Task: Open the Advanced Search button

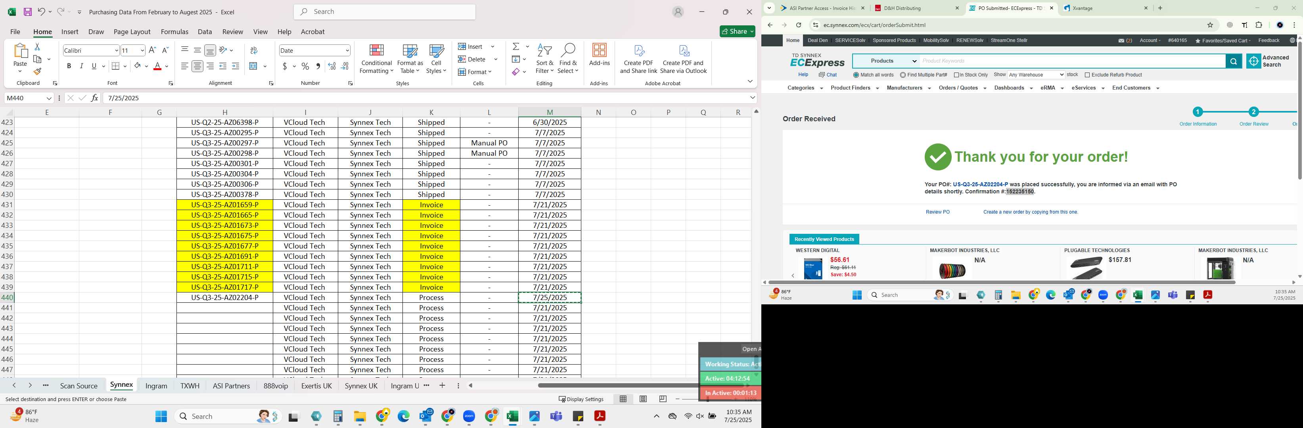Action: pyautogui.click(x=1268, y=61)
